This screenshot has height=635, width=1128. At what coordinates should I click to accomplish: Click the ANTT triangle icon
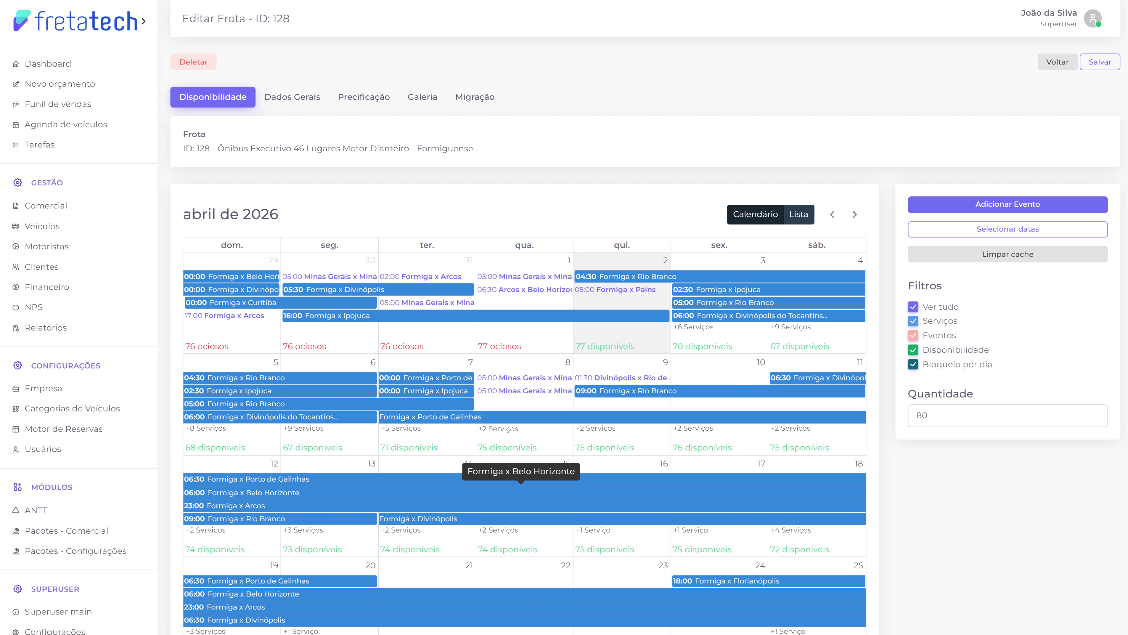point(16,510)
